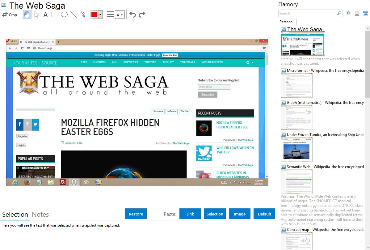This screenshot has height=250, width=370.
Task: Pick the rectangle shape tool
Action: 55,14
